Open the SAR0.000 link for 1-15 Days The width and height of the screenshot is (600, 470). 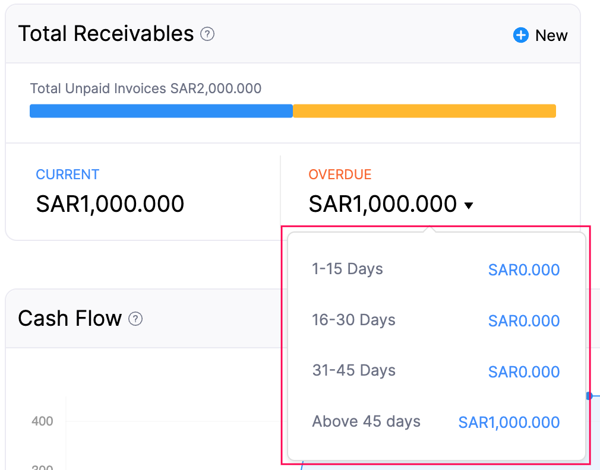(x=524, y=270)
